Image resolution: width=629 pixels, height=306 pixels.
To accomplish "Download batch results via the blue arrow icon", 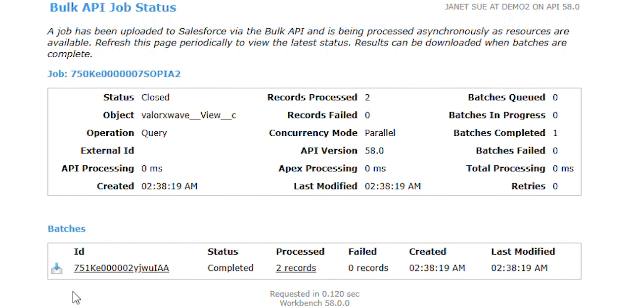I will [57, 268].
